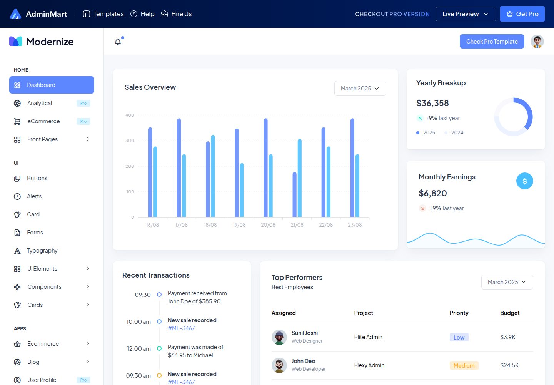Click the dollar icon in Monthly Earnings
554x385 pixels.
pos(525,181)
